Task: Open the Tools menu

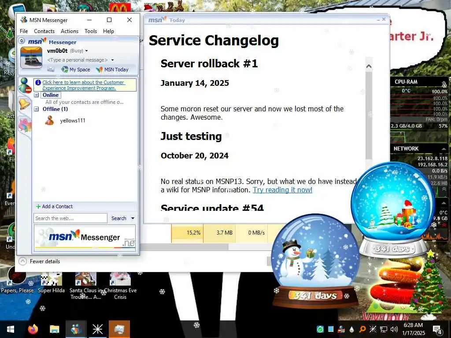Action: click(91, 31)
